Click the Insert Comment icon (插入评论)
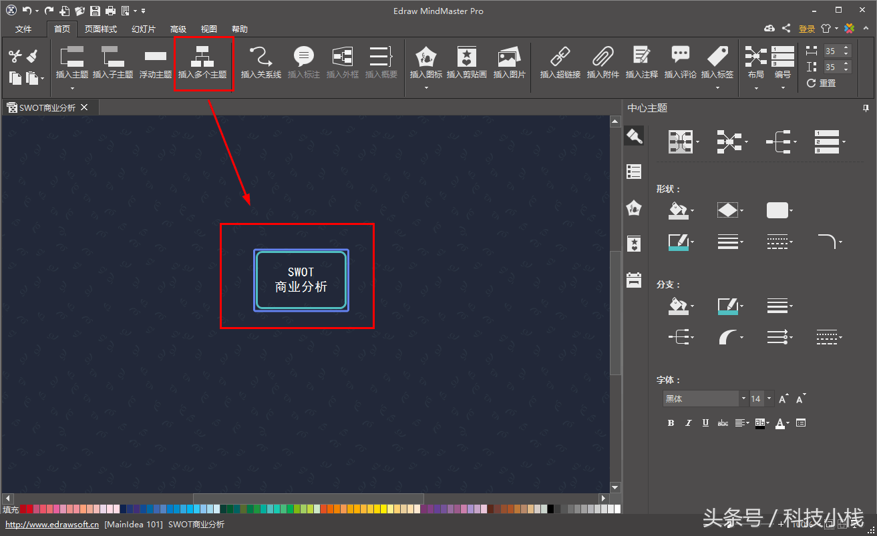Viewport: 877px width, 536px height. [x=680, y=63]
